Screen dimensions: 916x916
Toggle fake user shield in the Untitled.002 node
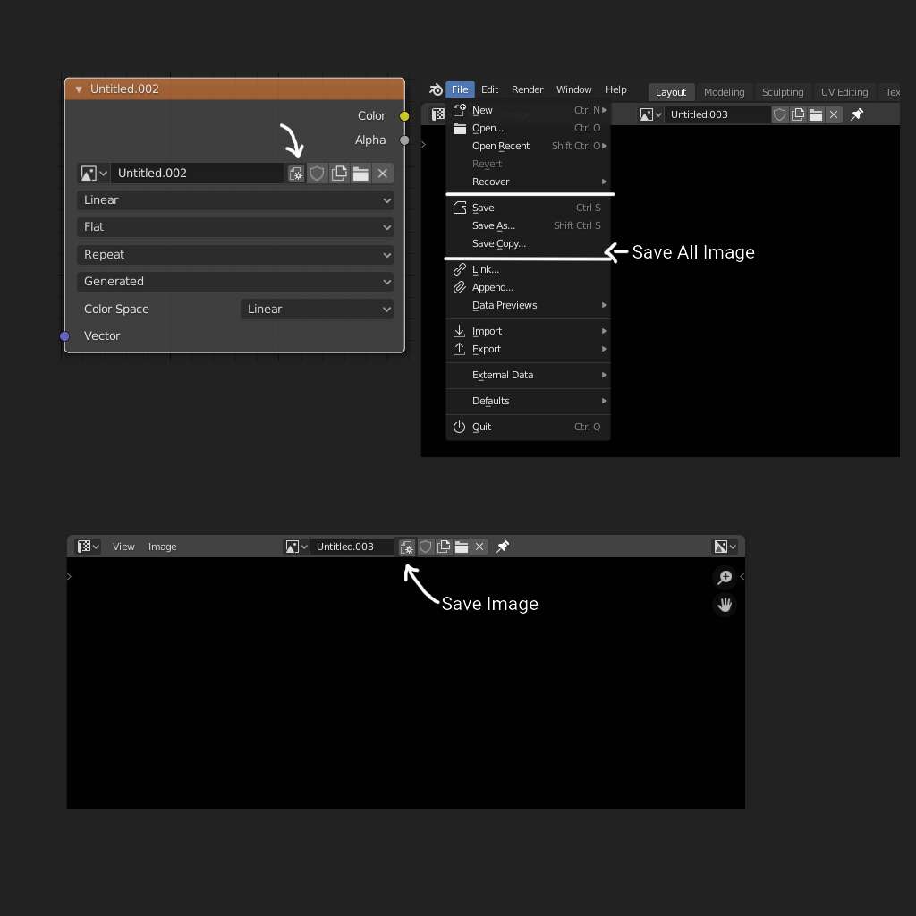[317, 174]
